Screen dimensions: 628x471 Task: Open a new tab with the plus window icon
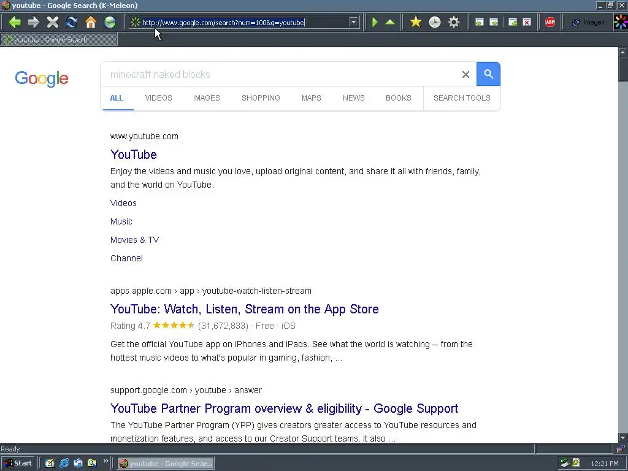(513, 22)
